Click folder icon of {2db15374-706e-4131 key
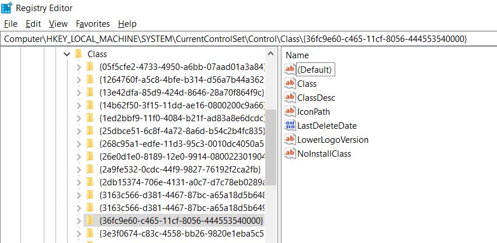Screen dimensions: 497x243 [90, 182]
